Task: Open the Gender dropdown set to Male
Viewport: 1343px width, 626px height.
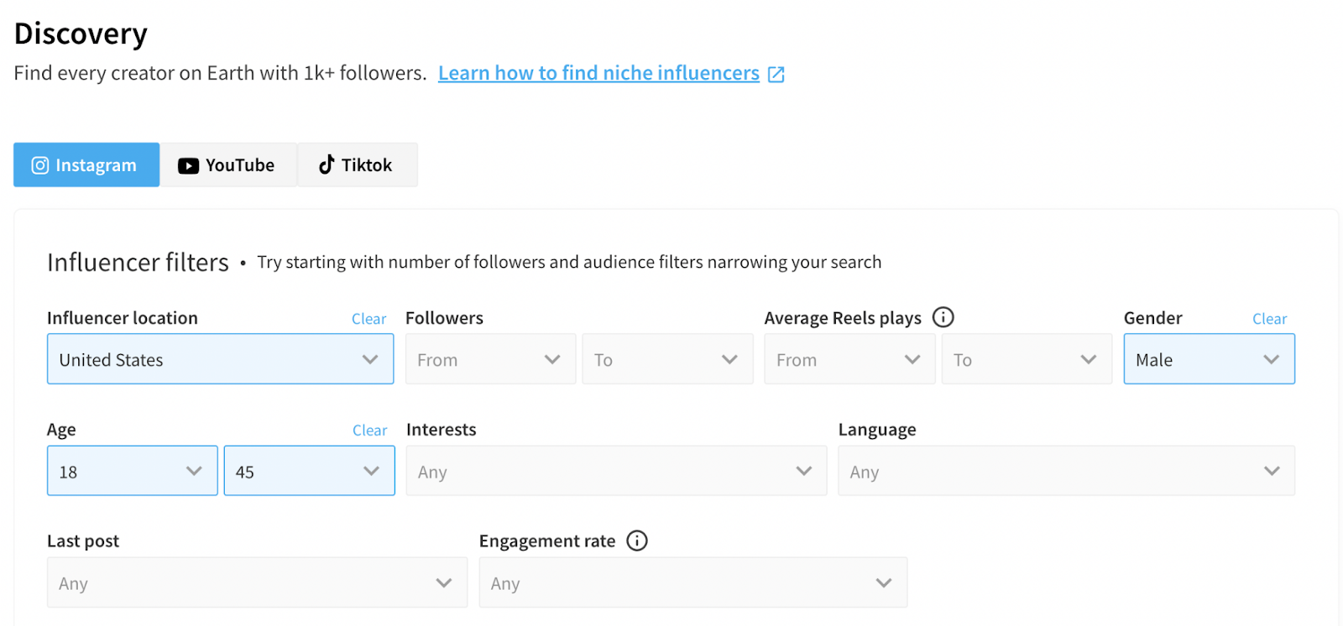Action: [x=1209, y=359]
